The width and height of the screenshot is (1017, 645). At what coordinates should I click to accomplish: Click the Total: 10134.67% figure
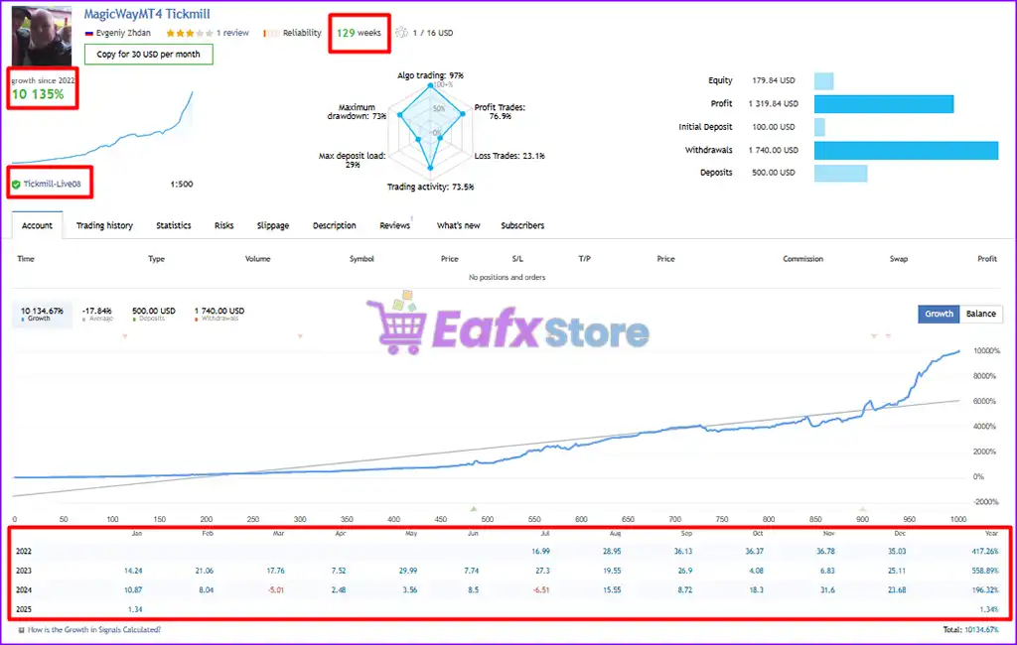(x=971, y=630)
